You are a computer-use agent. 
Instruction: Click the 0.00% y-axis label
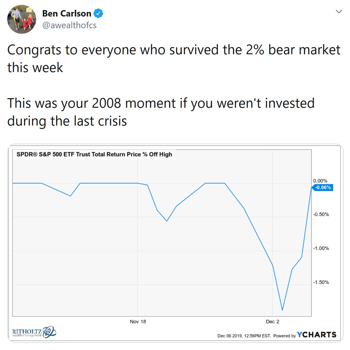(320, 181)
